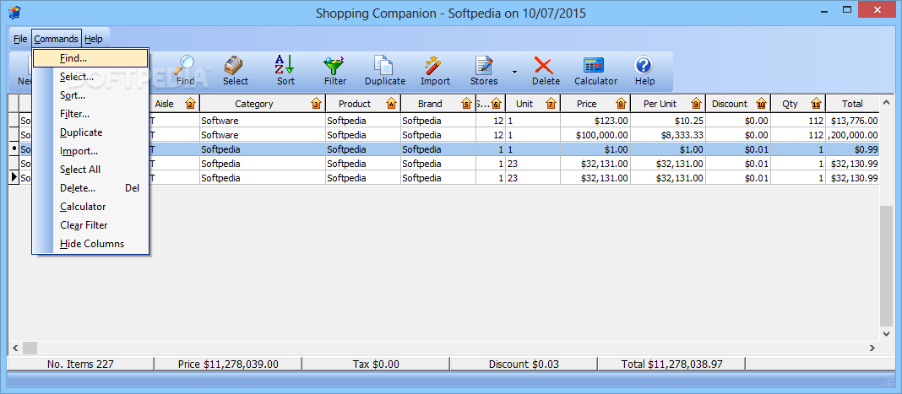This screenshot has height=394, width=902.
Task: Click the Duplicate toolbar icon
Action: [384, 64]
